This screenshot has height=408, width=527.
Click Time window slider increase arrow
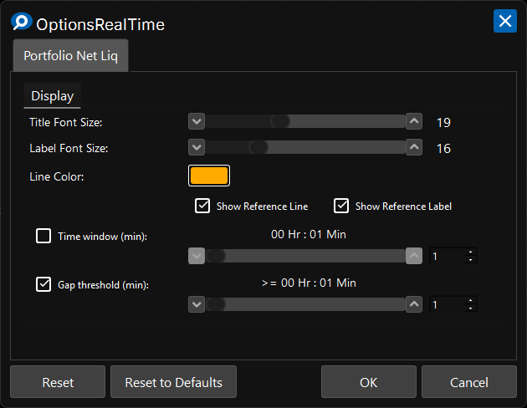tap(413, 256)
